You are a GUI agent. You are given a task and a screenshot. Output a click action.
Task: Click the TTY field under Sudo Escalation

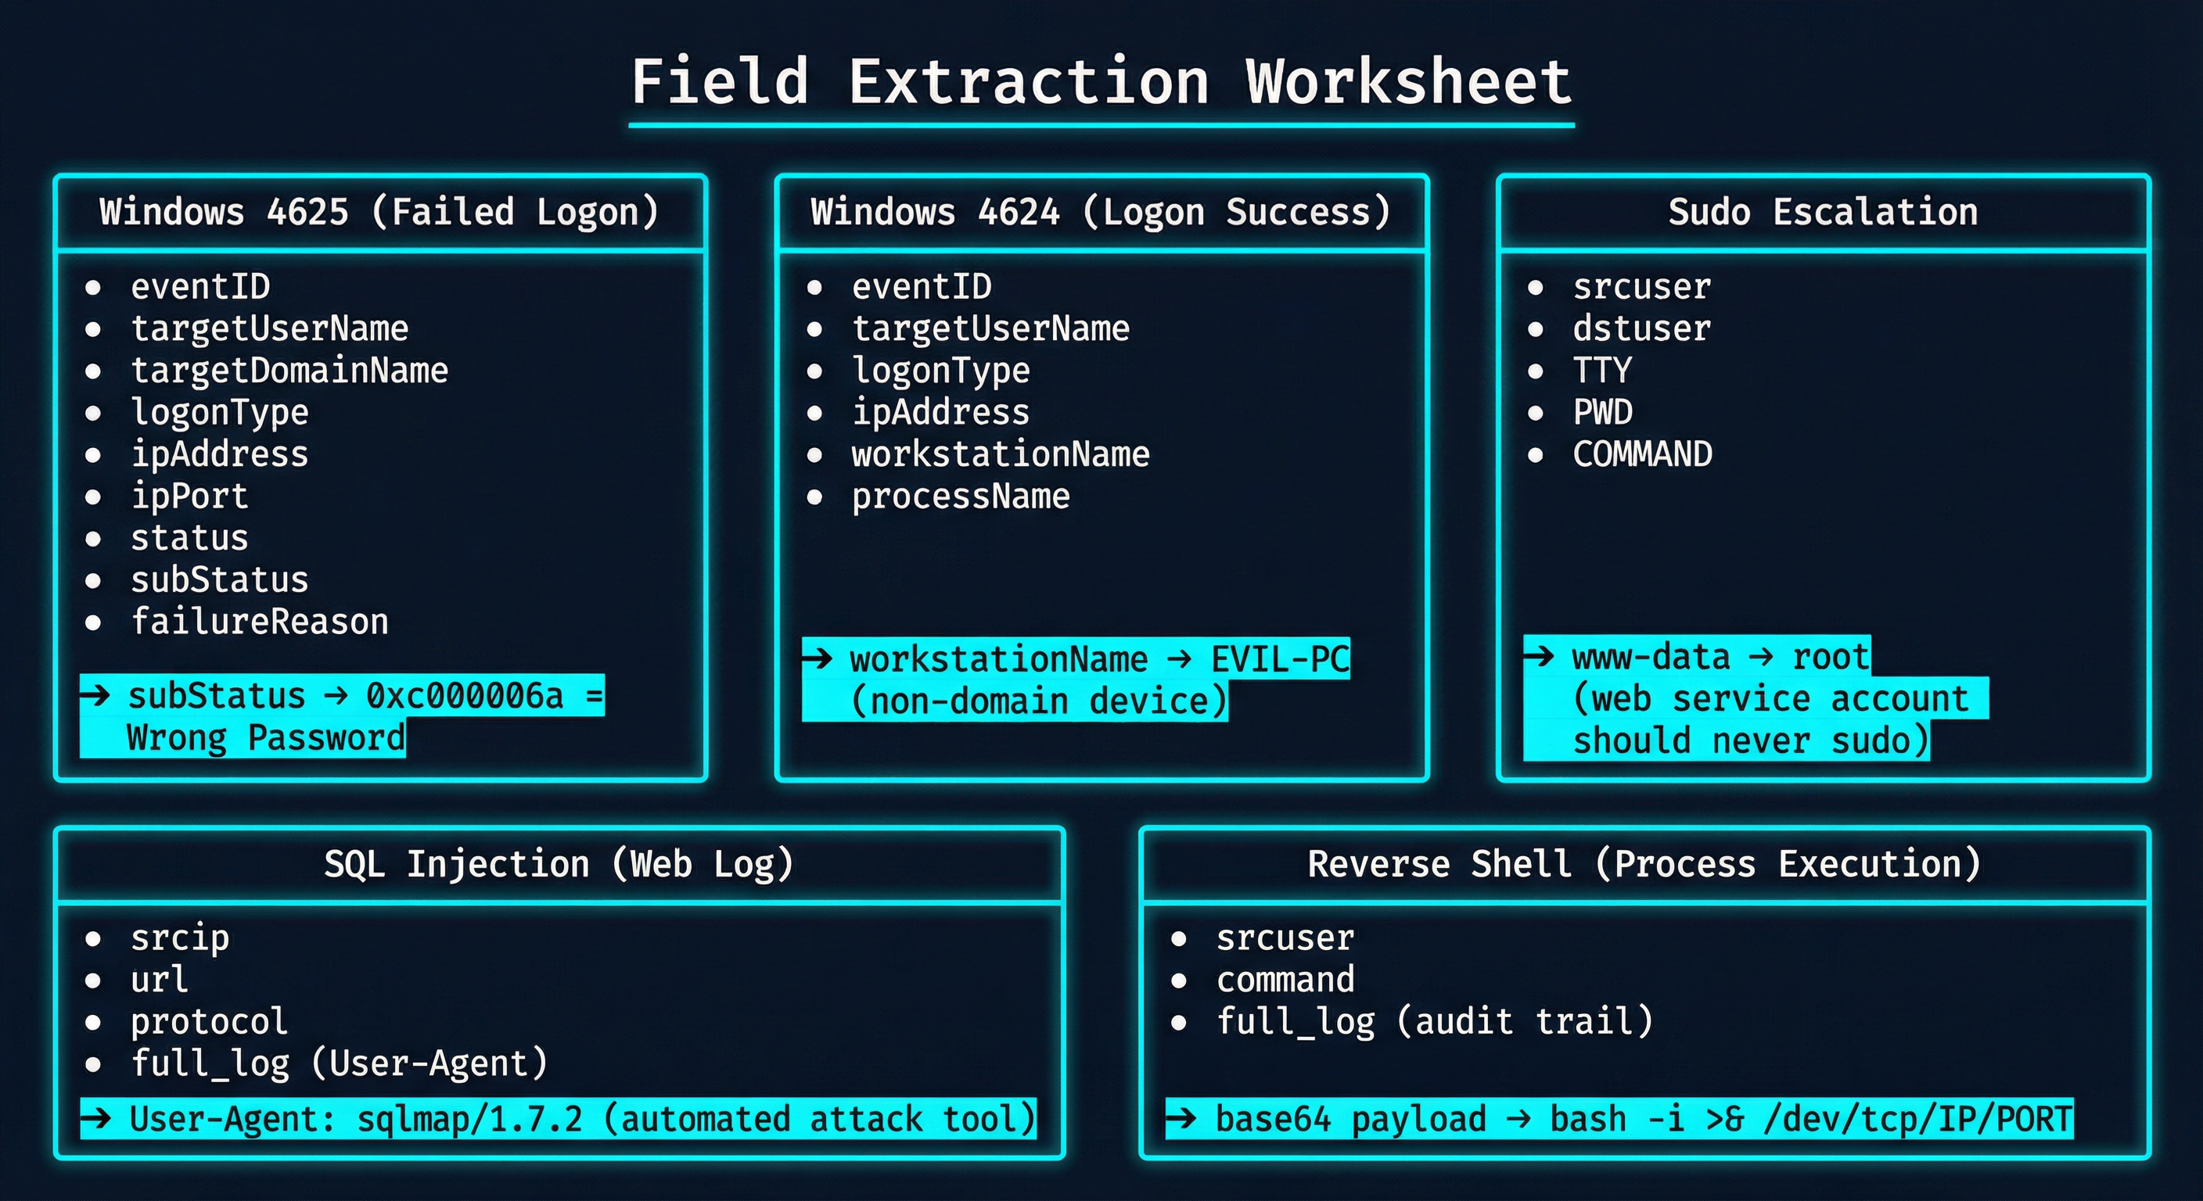click(x=1602, y=370)
